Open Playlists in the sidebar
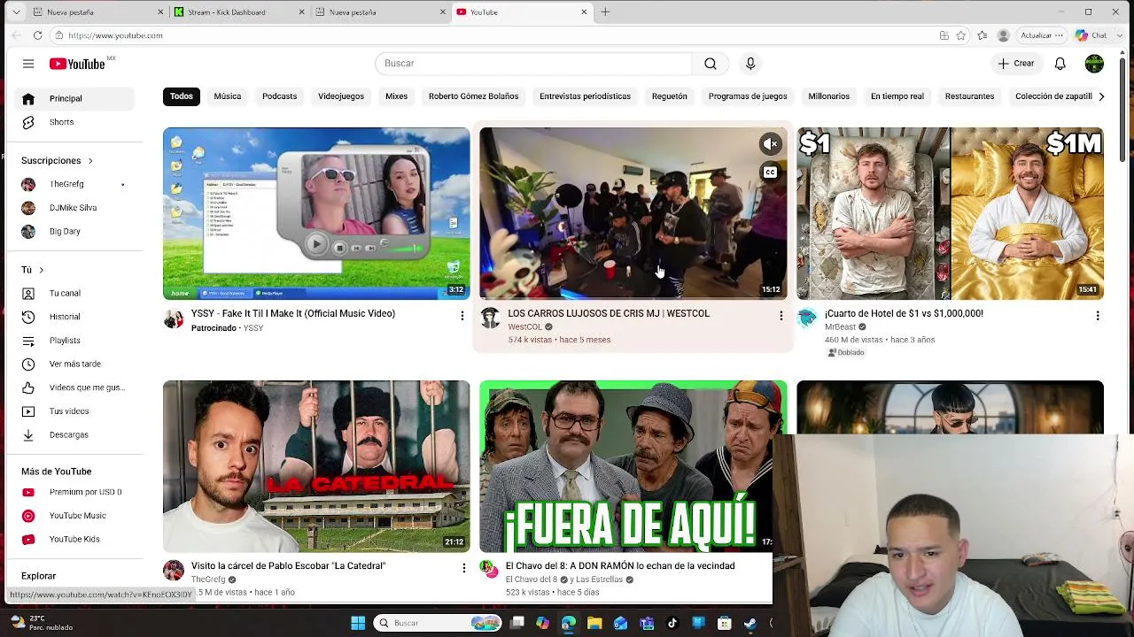The image size is (1134, 637). coord(65,341)
